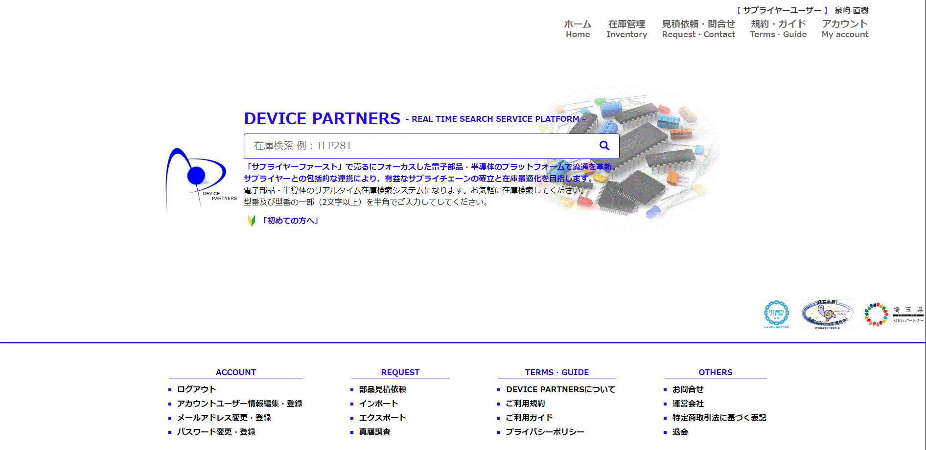The width and height of the screenshot is (926, 450).
Task: Click the 退会 footer link
Action: point(680,432)
